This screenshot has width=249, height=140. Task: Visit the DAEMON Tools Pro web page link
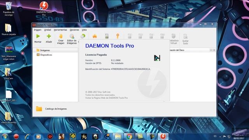[106, 98]
